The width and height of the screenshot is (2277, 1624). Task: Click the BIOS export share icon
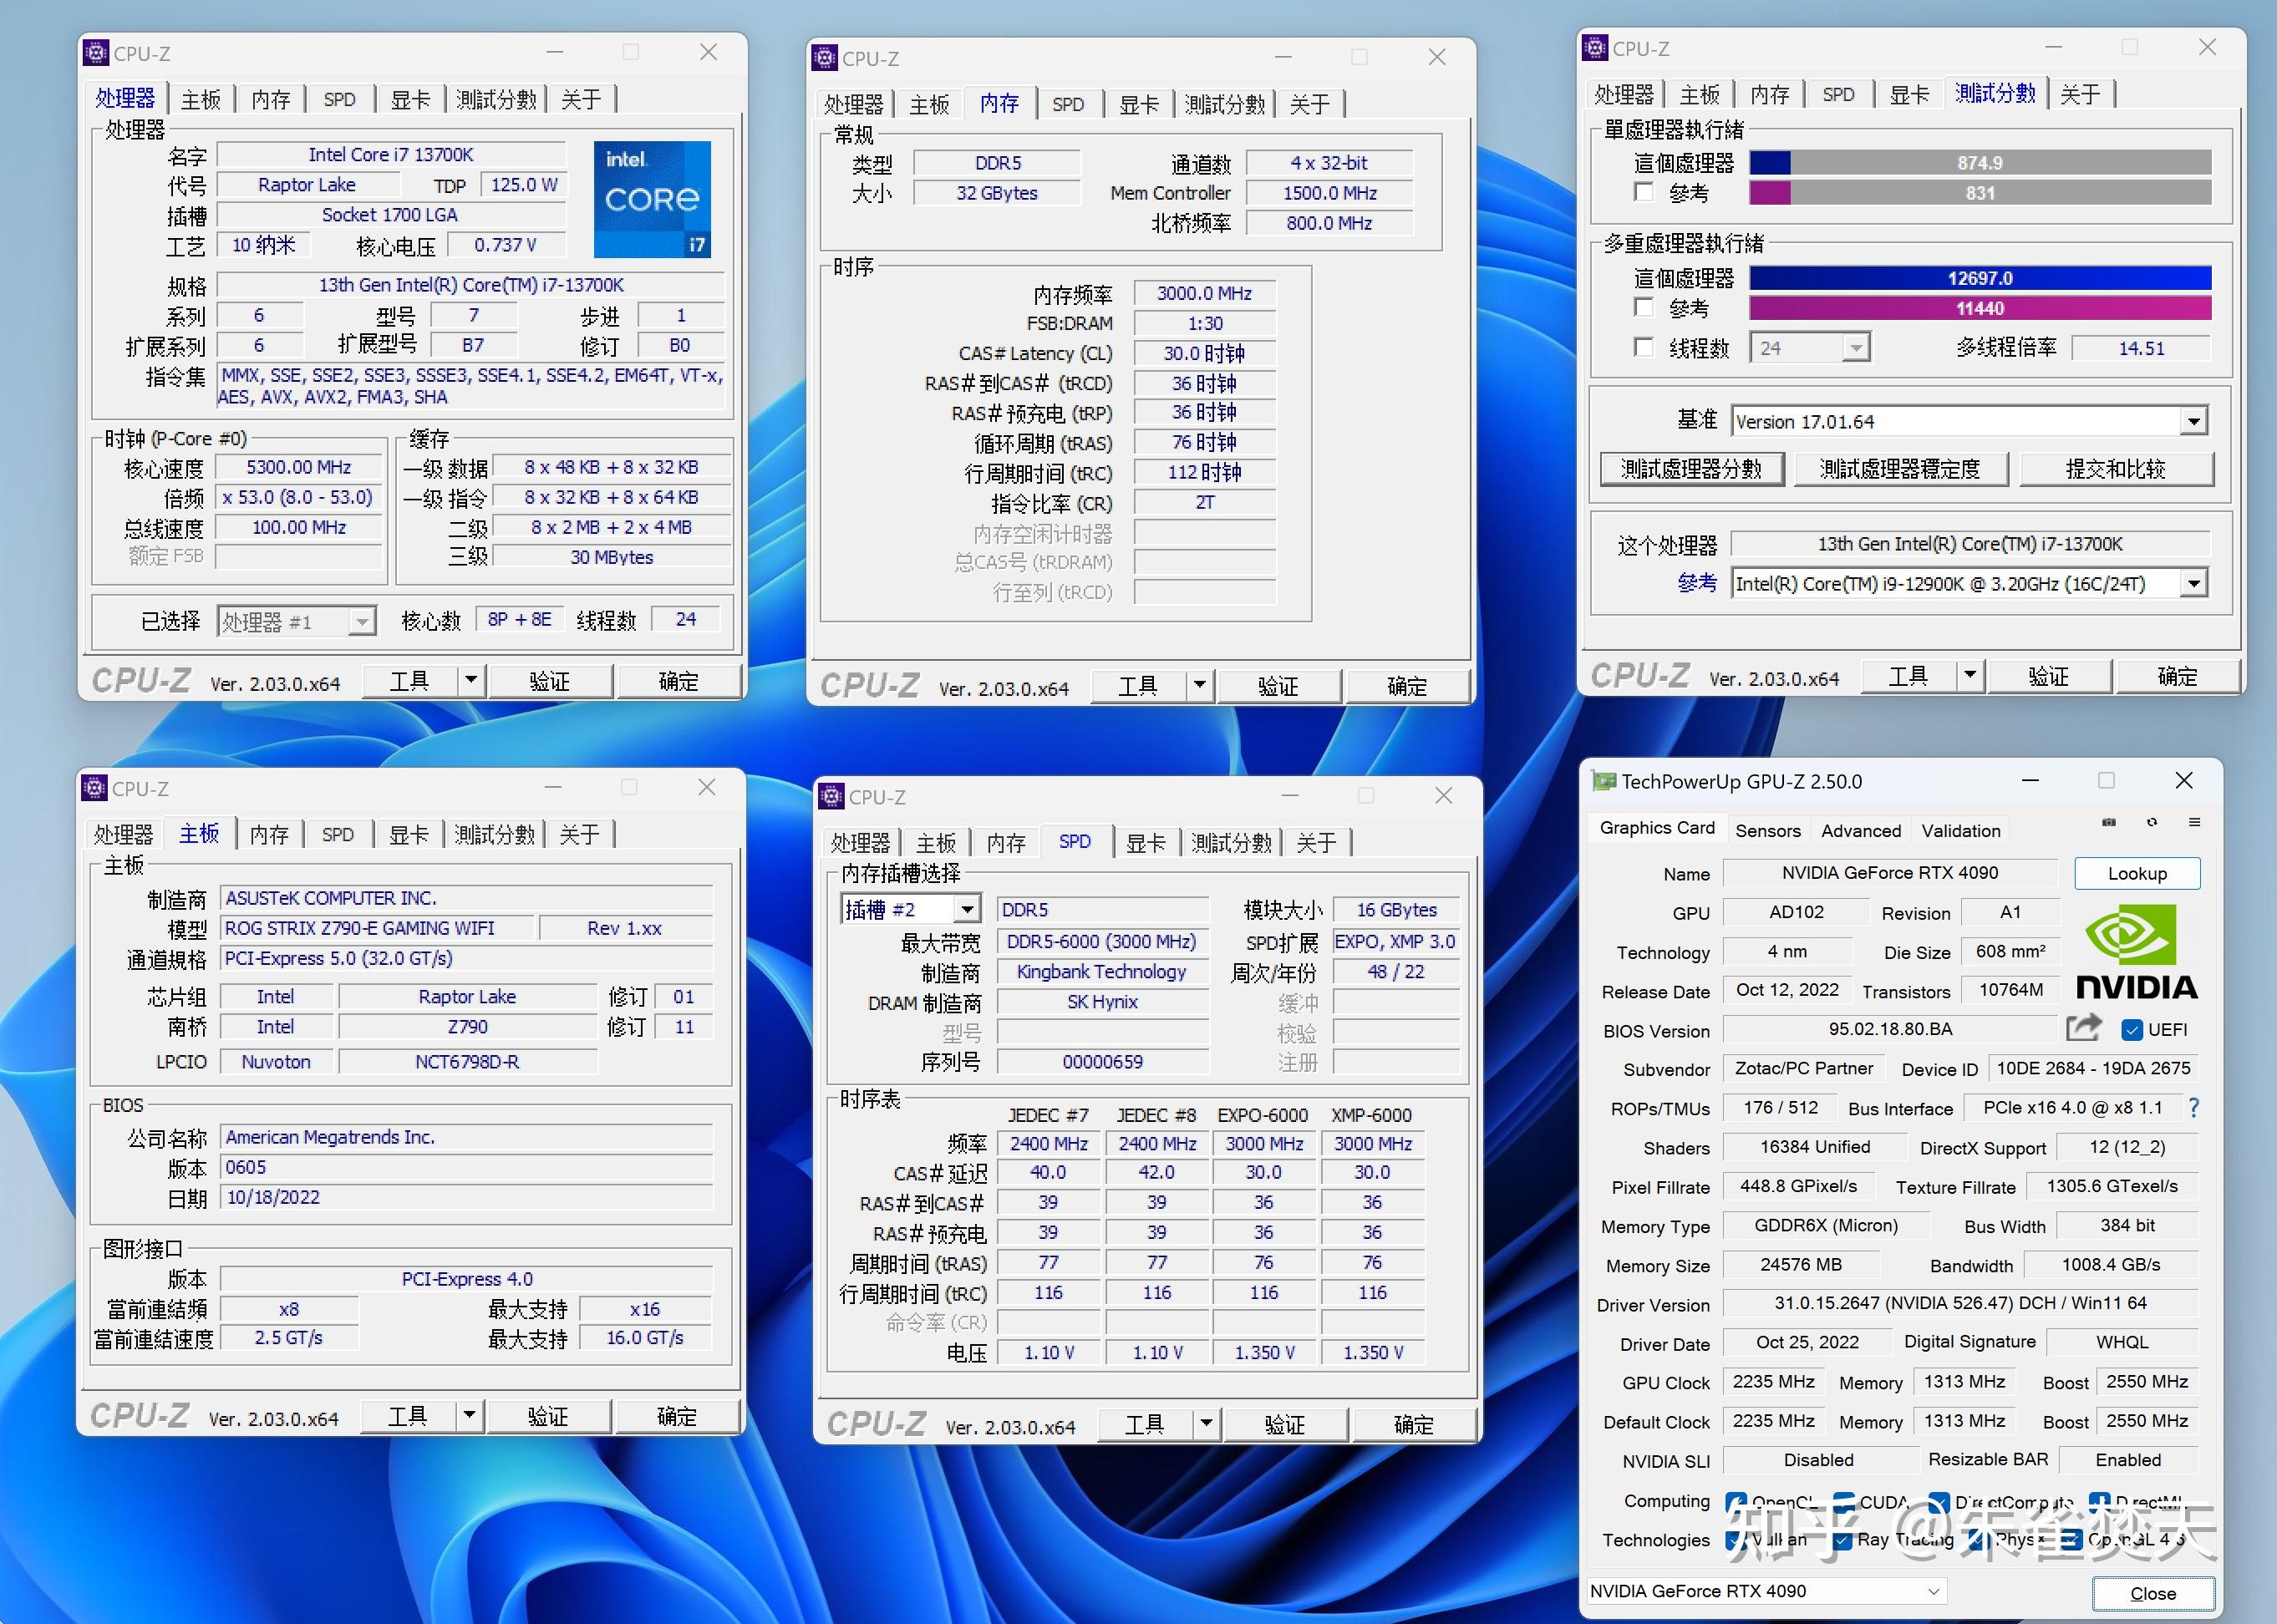(x=2084, y=1027)
